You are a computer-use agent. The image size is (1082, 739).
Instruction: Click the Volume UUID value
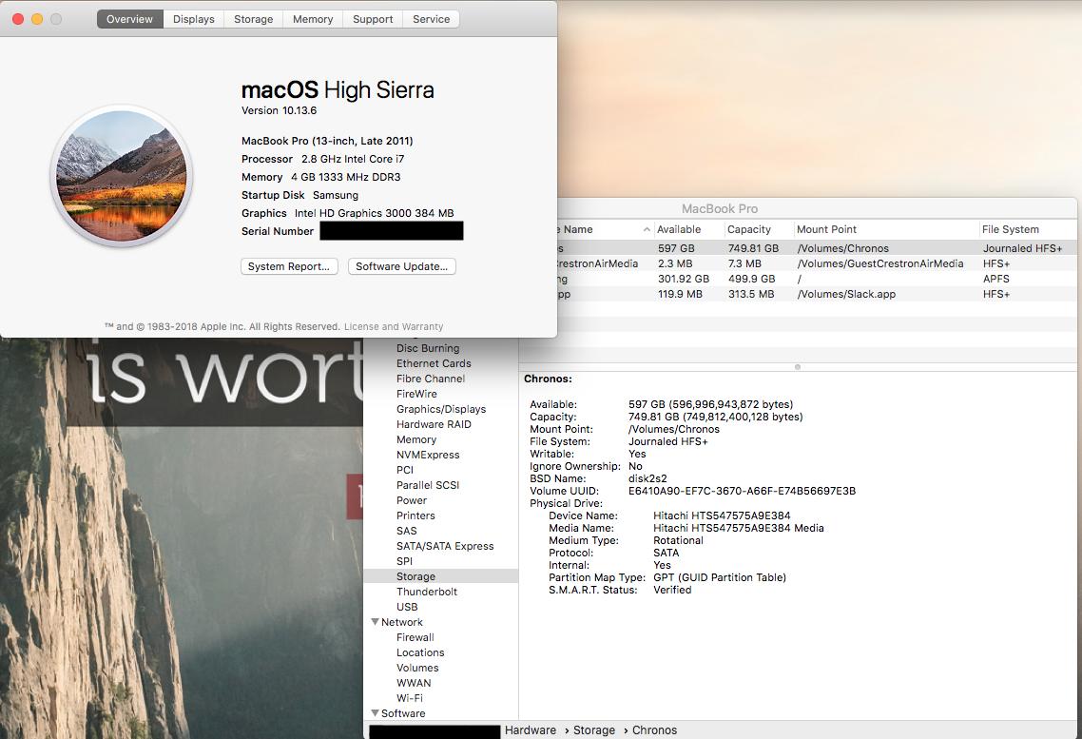(742, 491)
